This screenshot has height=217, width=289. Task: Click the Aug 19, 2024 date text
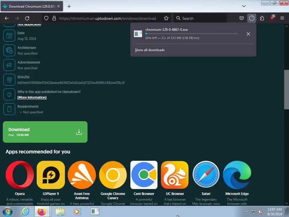[x=27, y=38]
